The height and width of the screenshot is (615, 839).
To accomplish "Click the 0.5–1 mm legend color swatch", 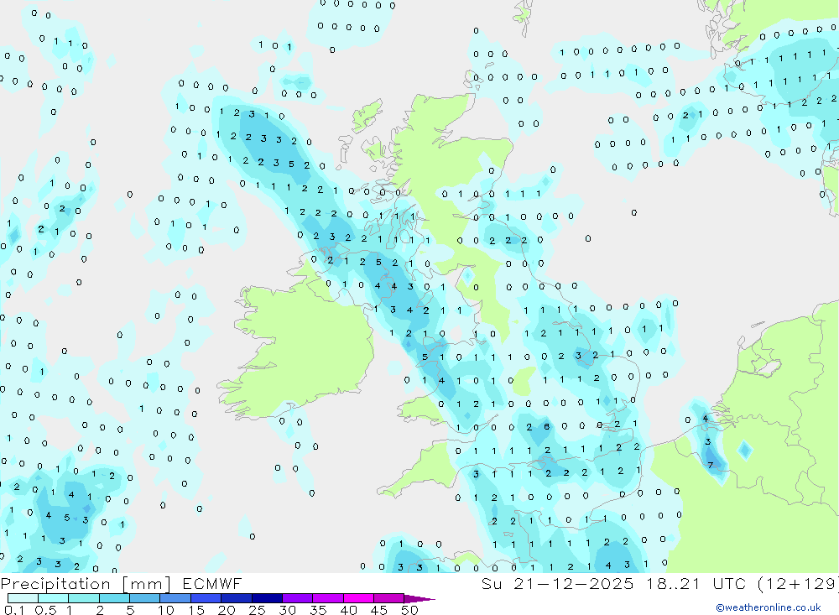I will pos(54,598).
